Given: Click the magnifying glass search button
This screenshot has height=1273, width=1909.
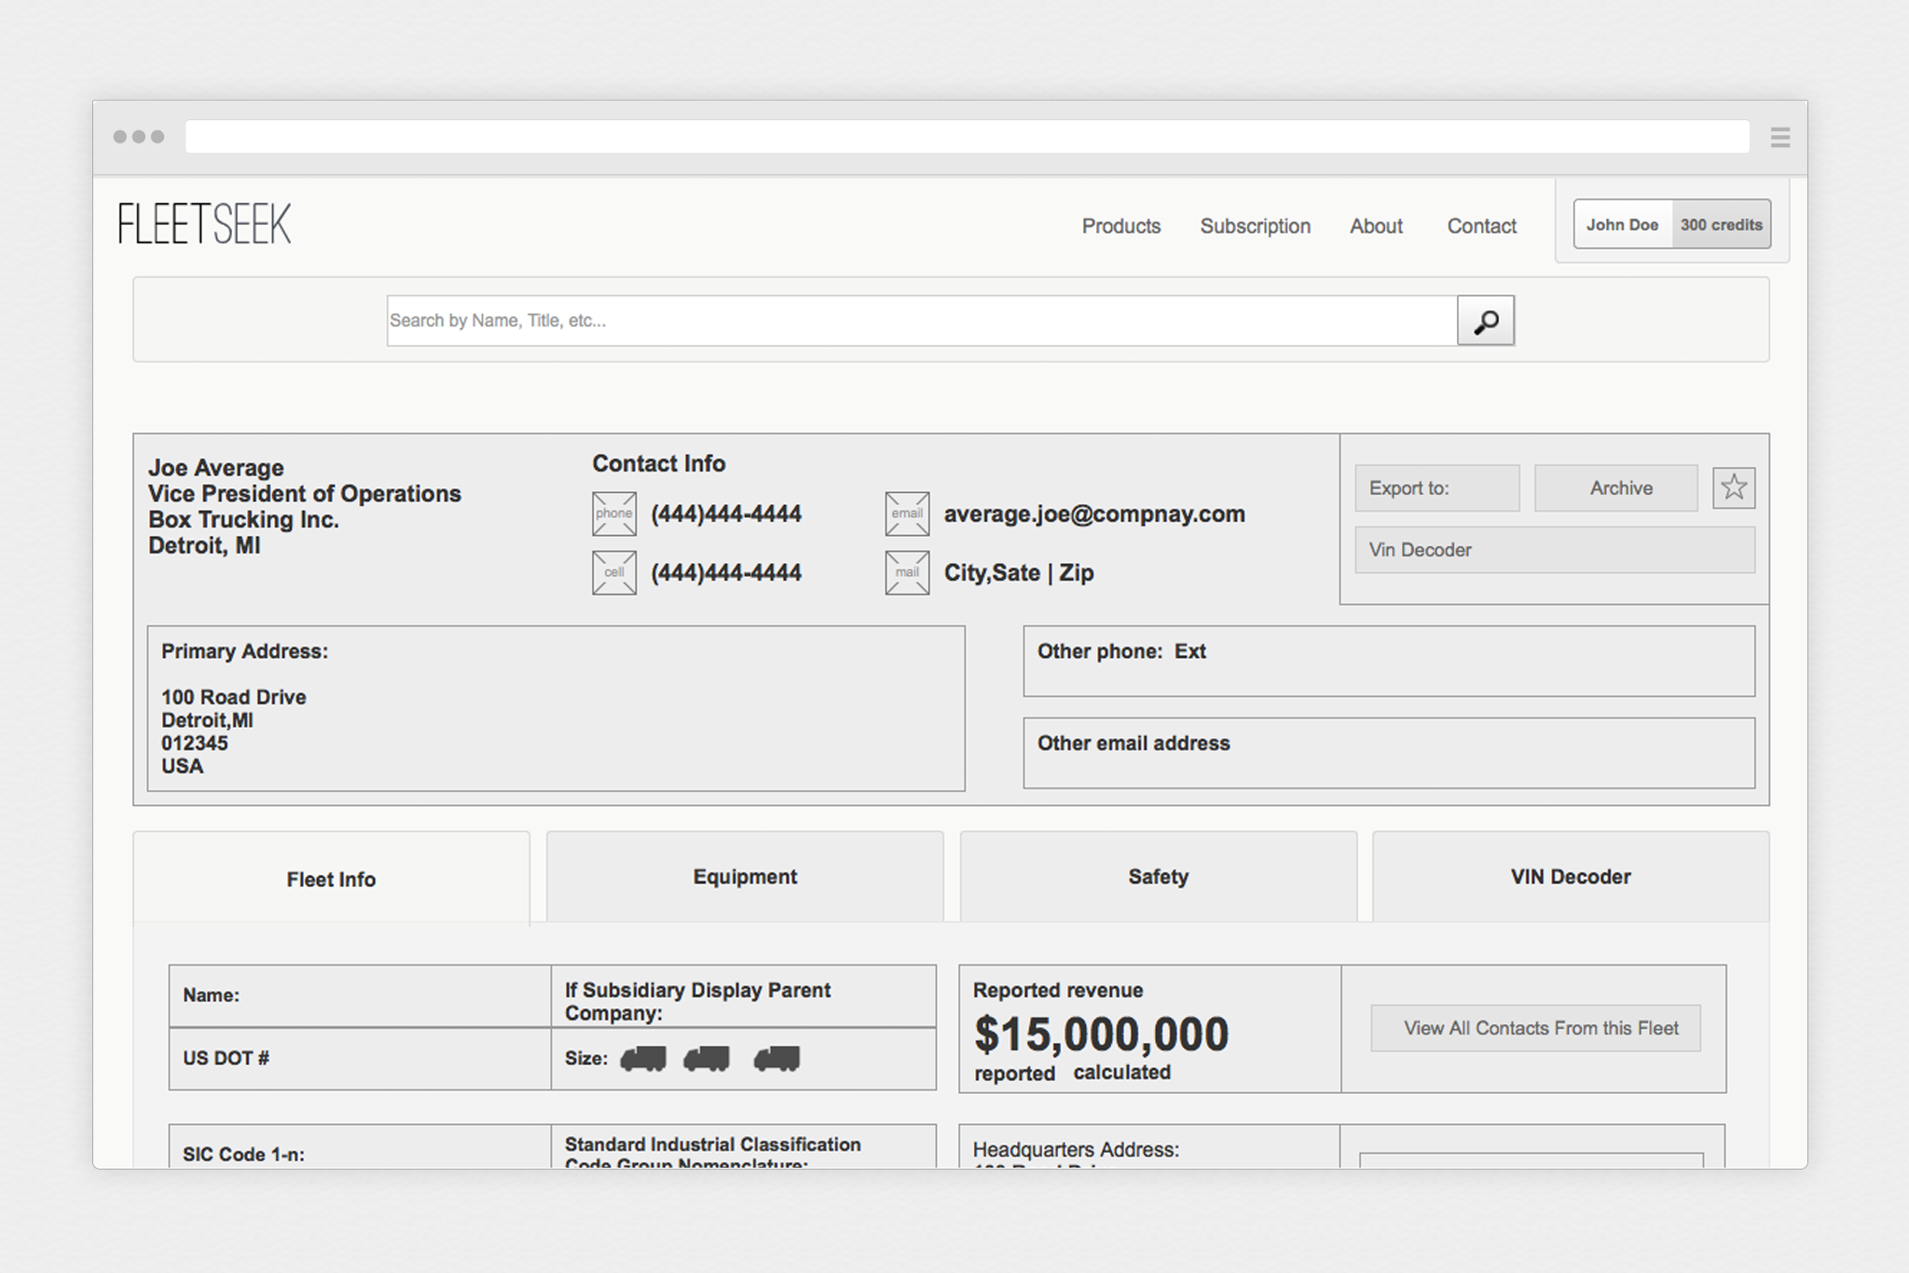Looking at the screenshot, I should [x=1485, y=321].
